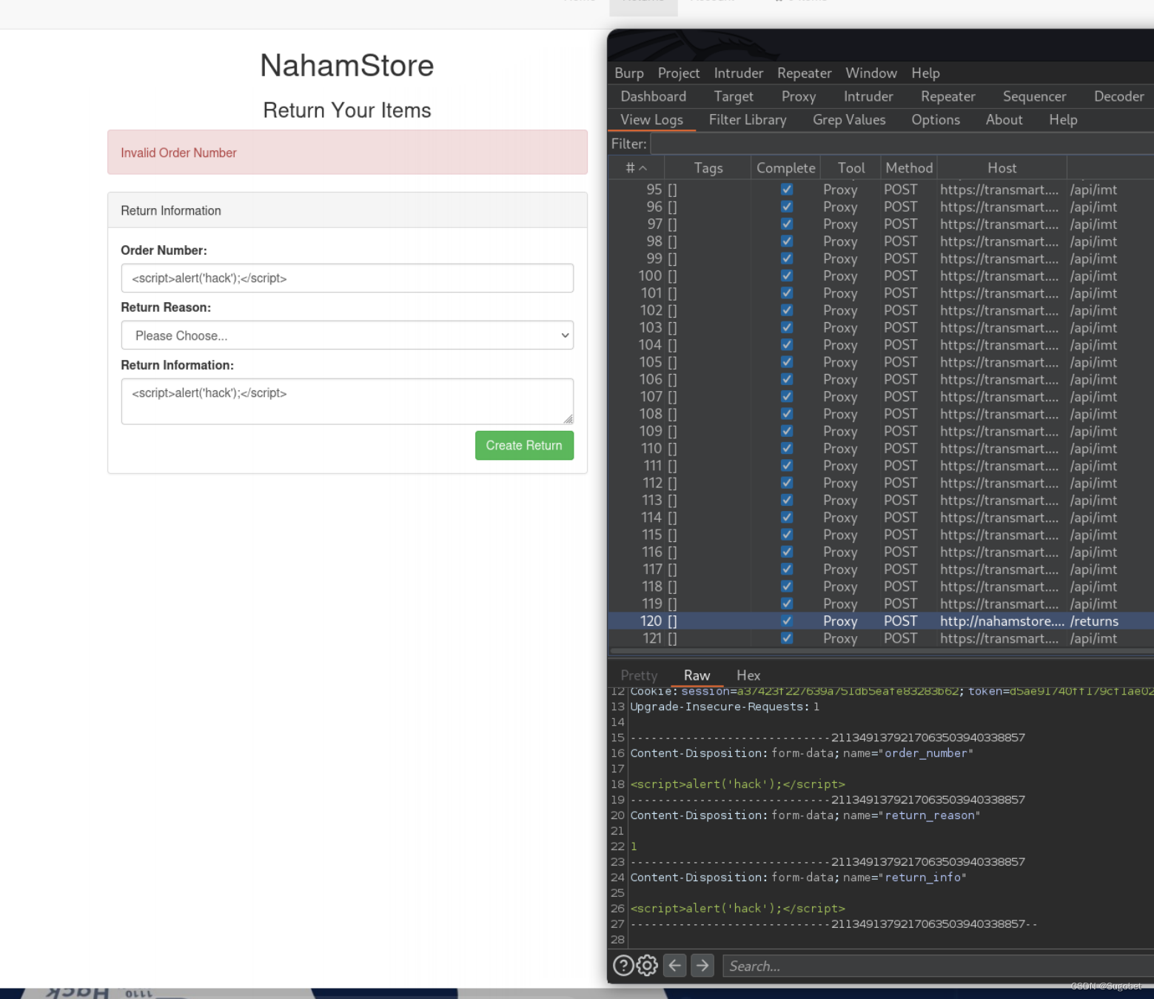Open the Repeater menu in menu bar

(x=804, y=73)
